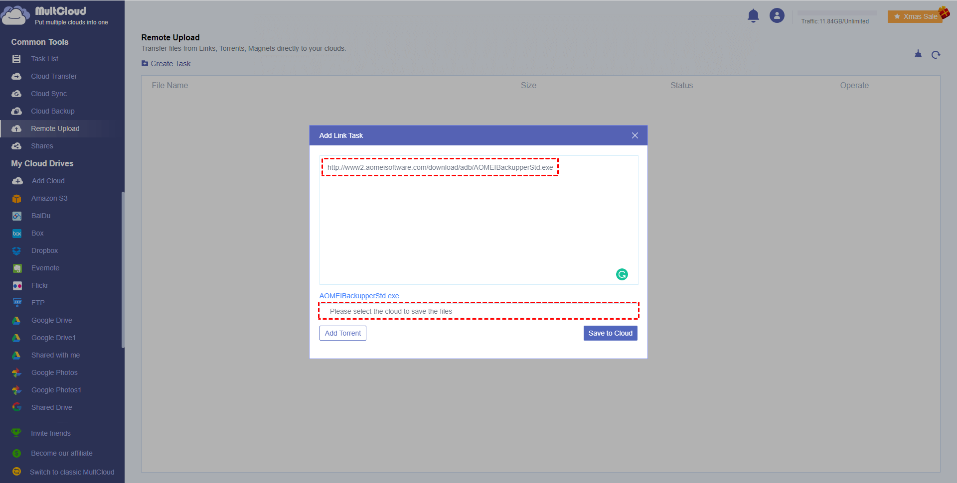This screenshot has height=483, width=957.
Task: Open the notifications bell
Action: click(x=753, y=16)
